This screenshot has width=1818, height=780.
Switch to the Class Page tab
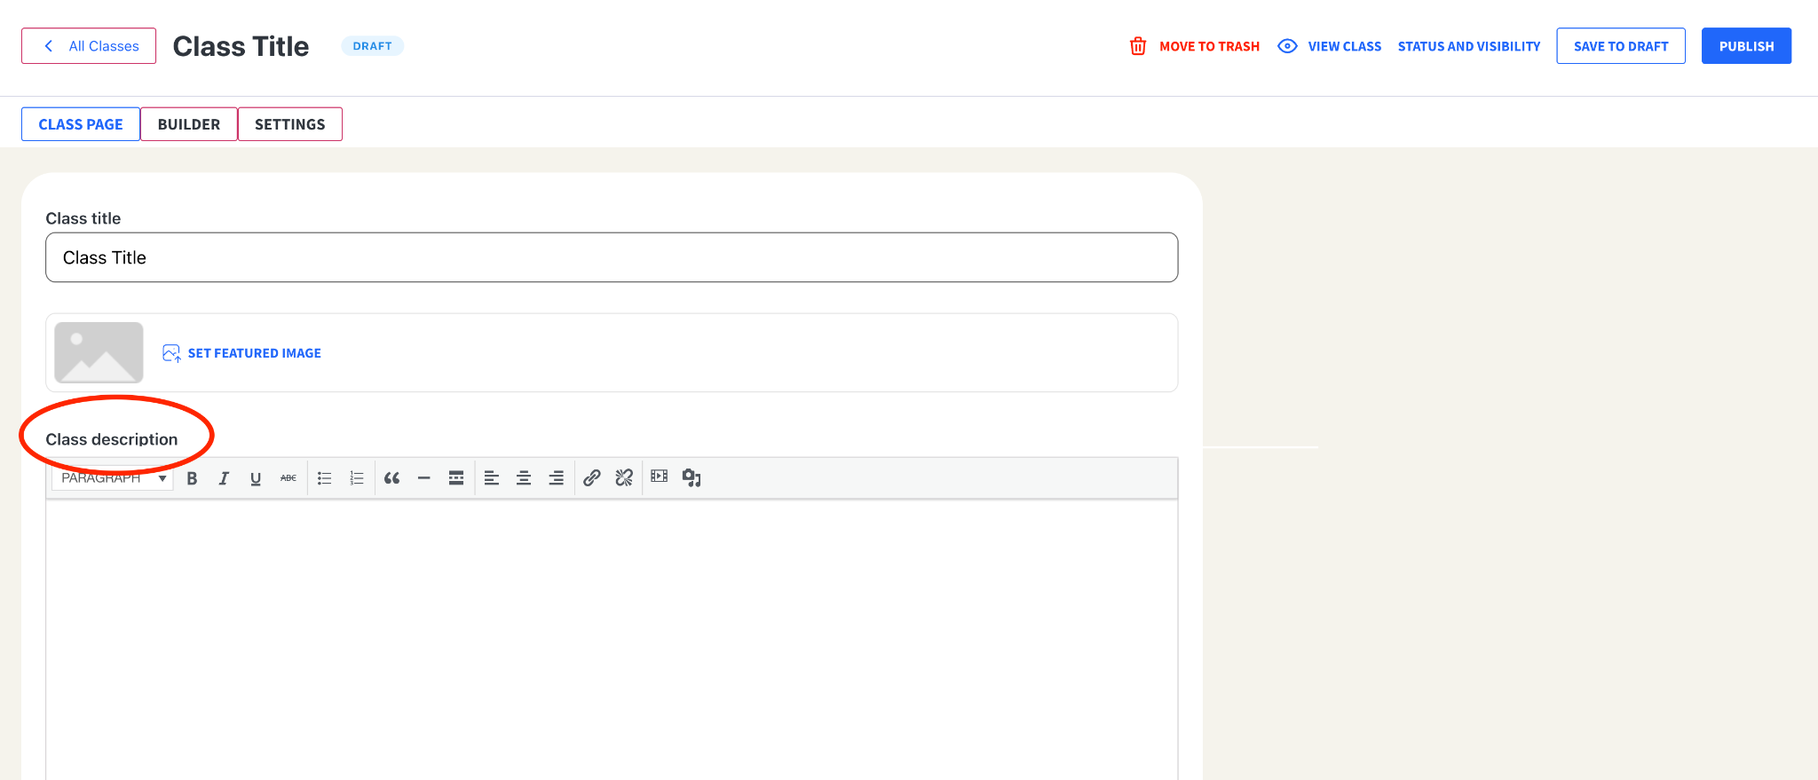(x=81, y=124)
